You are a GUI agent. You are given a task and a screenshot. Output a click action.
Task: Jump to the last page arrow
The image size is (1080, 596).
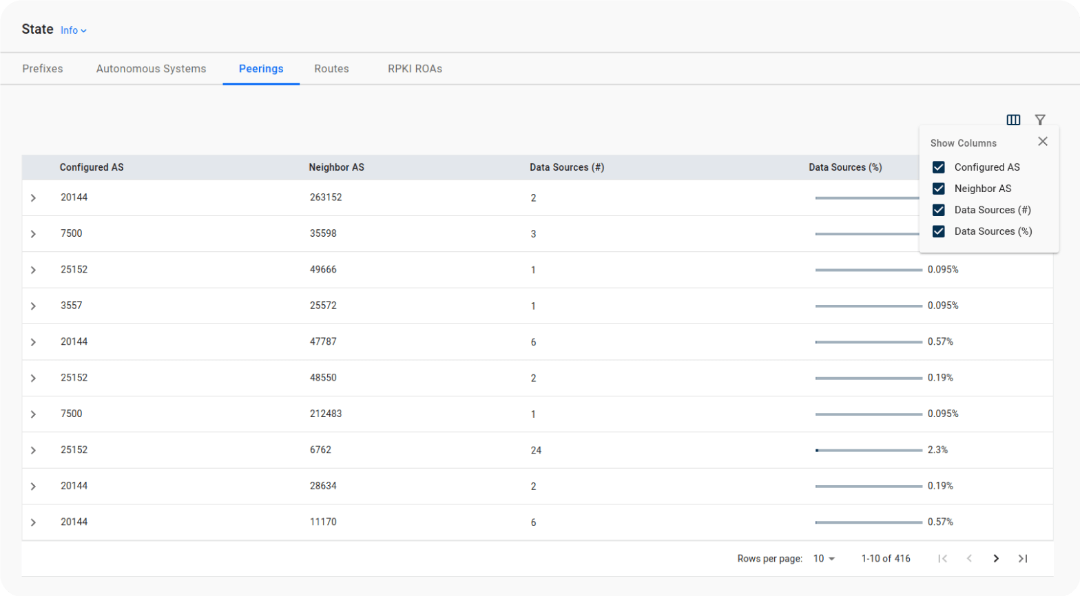[x=1023, y=558]
